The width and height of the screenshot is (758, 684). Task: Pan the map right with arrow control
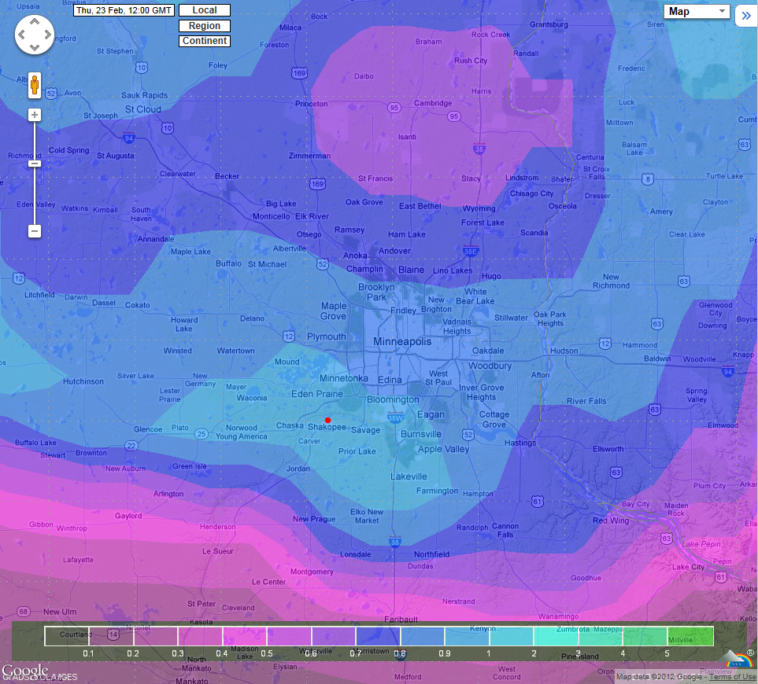tap(47, 35)
